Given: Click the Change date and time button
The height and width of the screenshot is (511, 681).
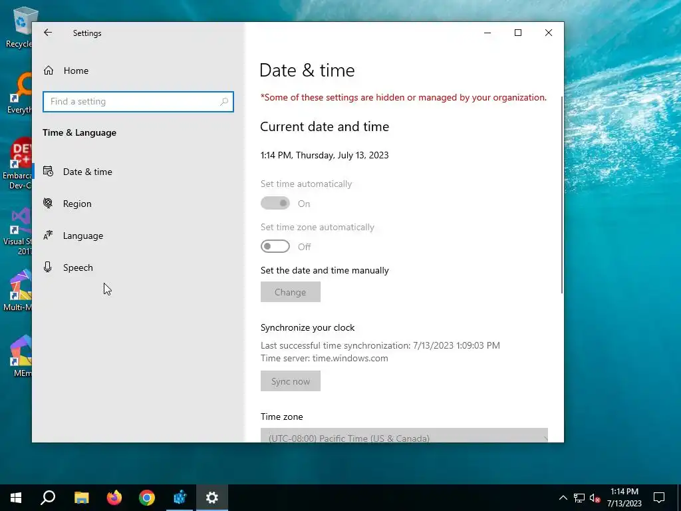Looking at the screenshot, I should tap(290, 292).
